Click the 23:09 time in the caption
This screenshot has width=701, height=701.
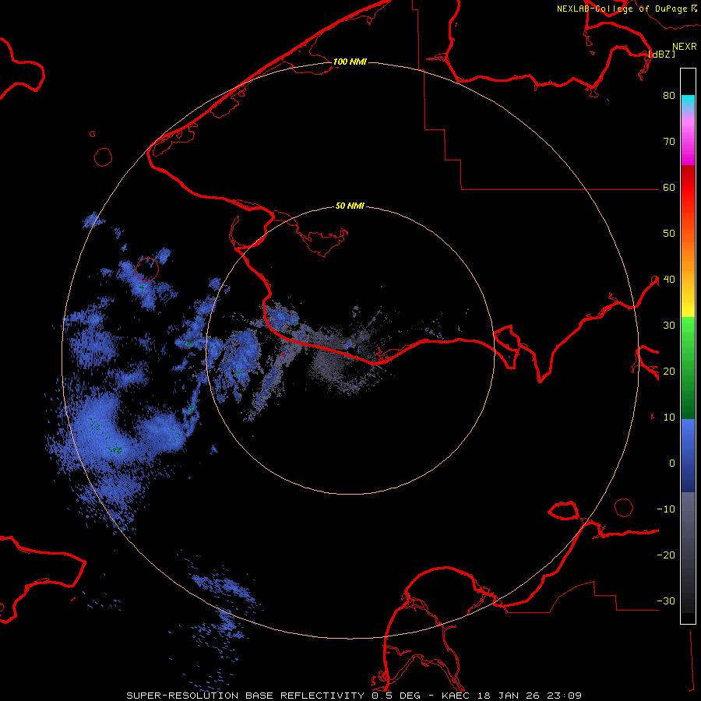[565, 696]
